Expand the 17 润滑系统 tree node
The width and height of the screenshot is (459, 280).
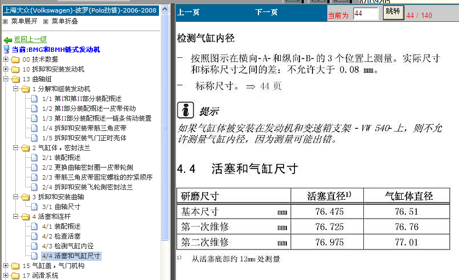[5, 276]
